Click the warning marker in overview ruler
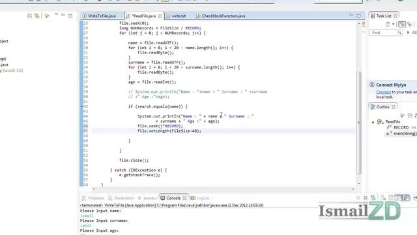This screenshot has width=417, height=235. (x=364, y=23)
